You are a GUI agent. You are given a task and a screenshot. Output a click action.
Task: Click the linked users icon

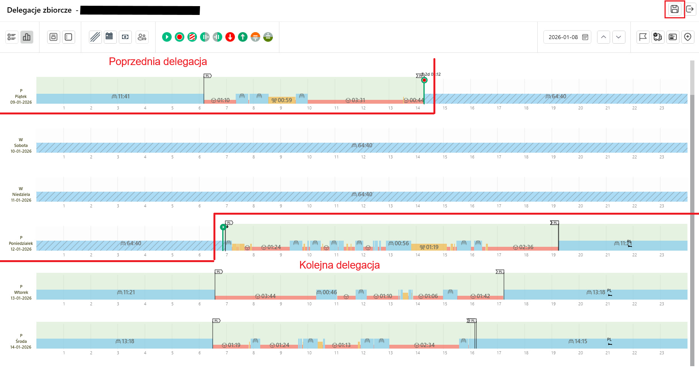click(x=142, y=37)
